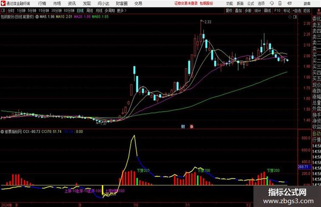Open the 版面 menu
The width and height of the screenshot is (321, 207).
[x=240, y=3]
